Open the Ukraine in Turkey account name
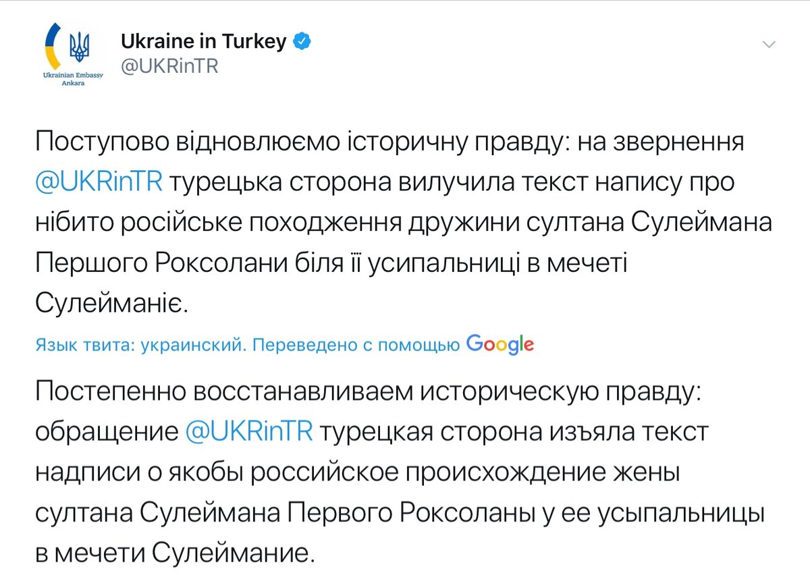Viewport: 810px width, 575px height. [x=204, y=42]
